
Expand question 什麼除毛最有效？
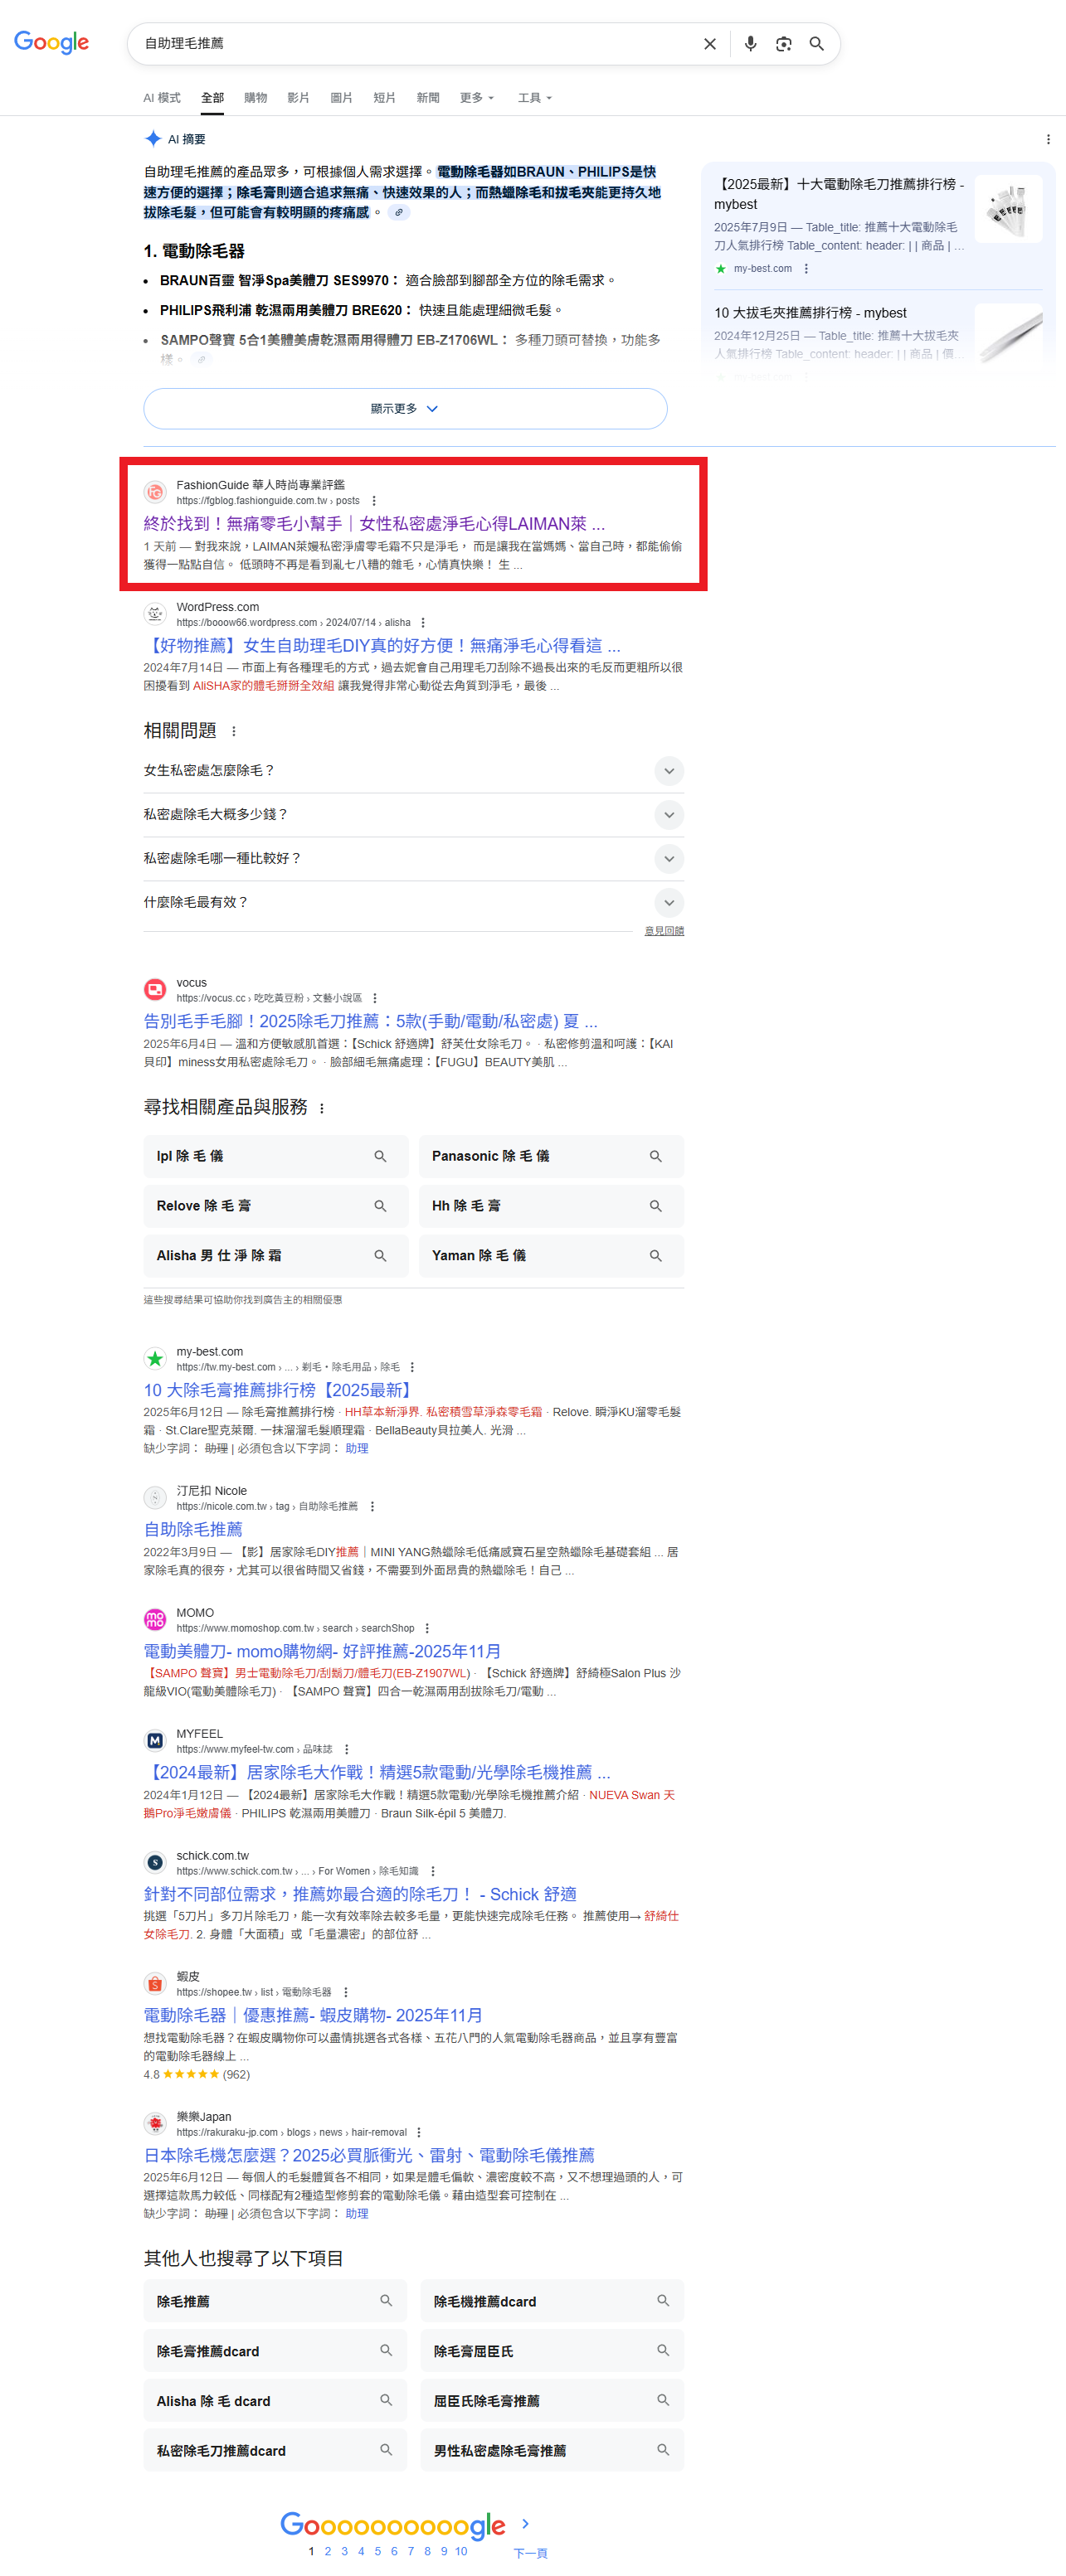pyautogui.click(x=669, y=902)
